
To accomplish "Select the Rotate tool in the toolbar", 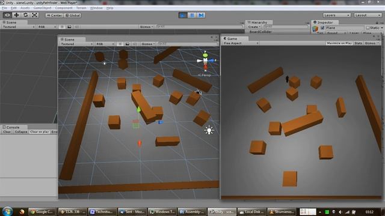I will tap(25, 15).
